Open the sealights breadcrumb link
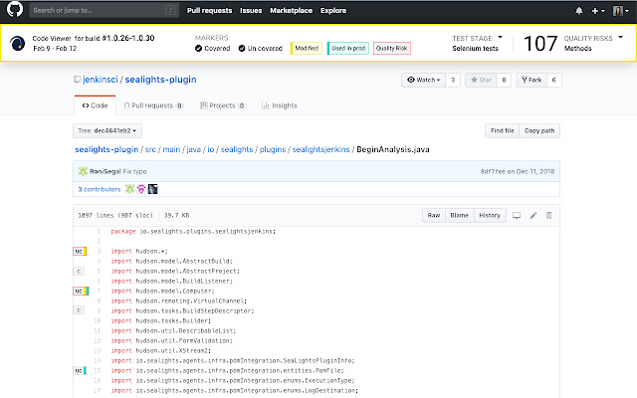 point(237,149)
